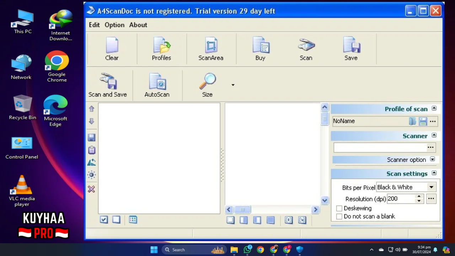Viewport: 455px width, 256px height.
Task: Move page up with the up arrow
Action: click(x=91, y=109)
